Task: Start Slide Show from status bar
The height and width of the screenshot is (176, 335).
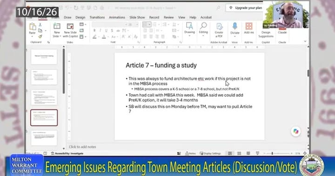Action: click(257, 153)
